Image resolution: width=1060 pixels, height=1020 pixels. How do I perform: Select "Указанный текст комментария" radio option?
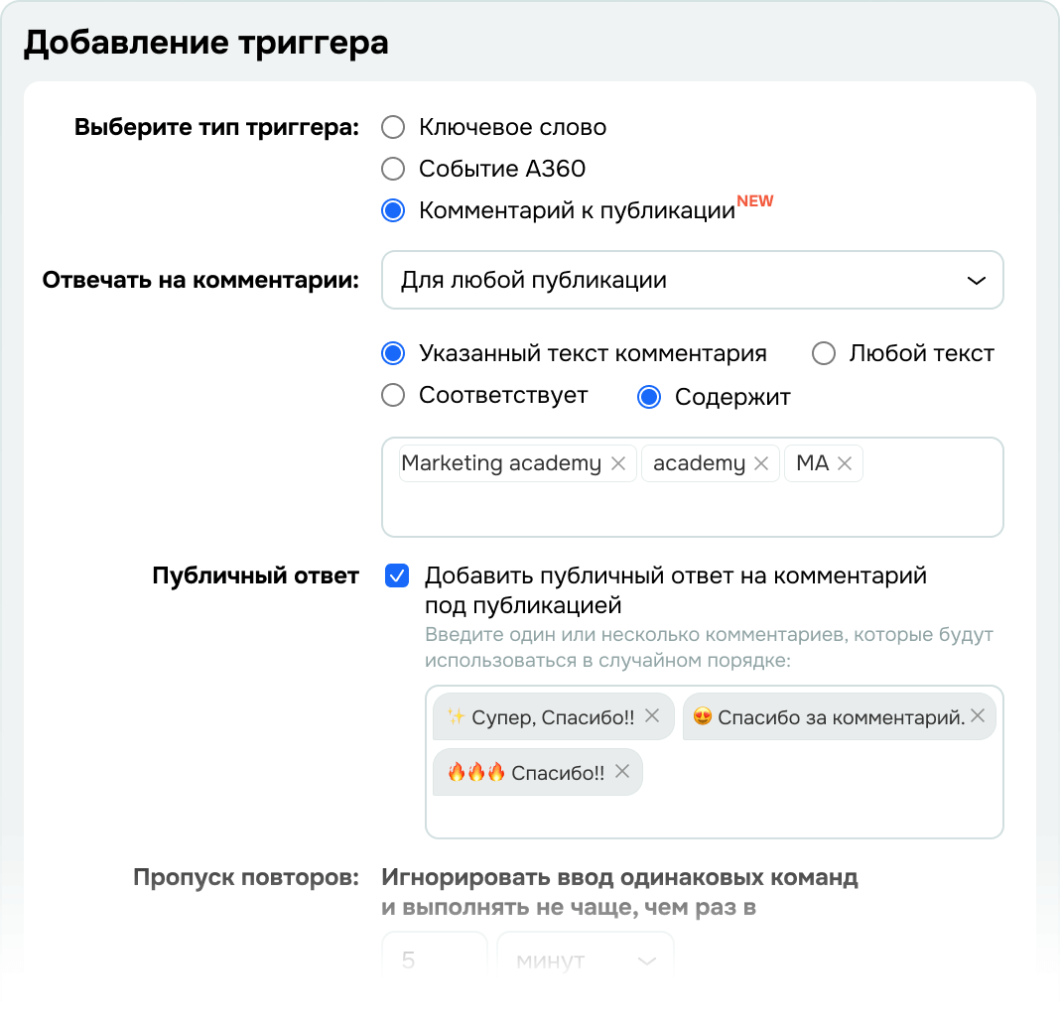[394, 353]
